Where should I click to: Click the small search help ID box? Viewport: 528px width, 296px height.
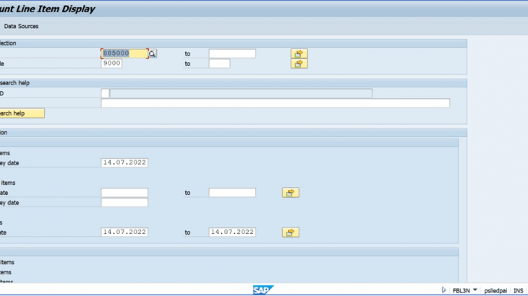pos(105,93)
